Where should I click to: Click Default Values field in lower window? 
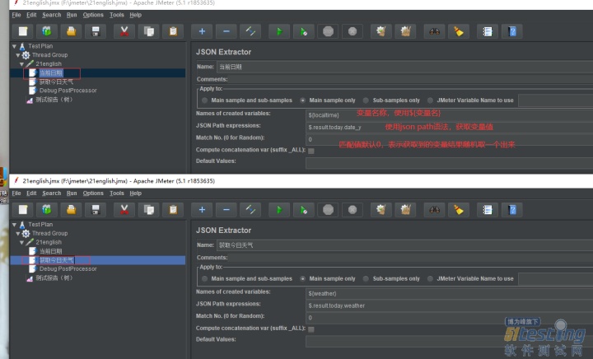[x=450, y=342]
